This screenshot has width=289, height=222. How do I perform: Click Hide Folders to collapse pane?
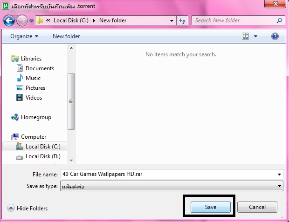28,208
